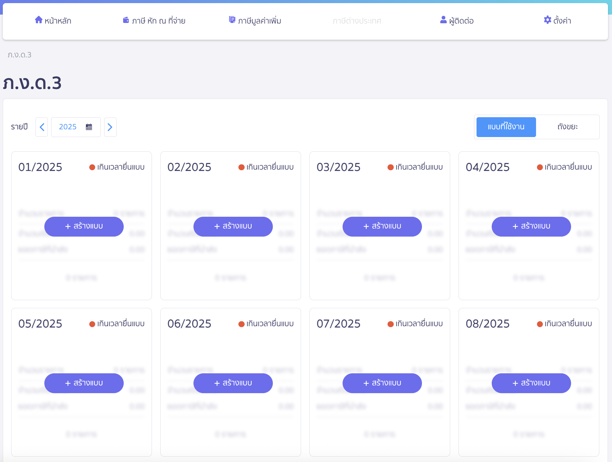Select the 08/2025 month card
Screen dimensions: 612x462
coord(487,324)
